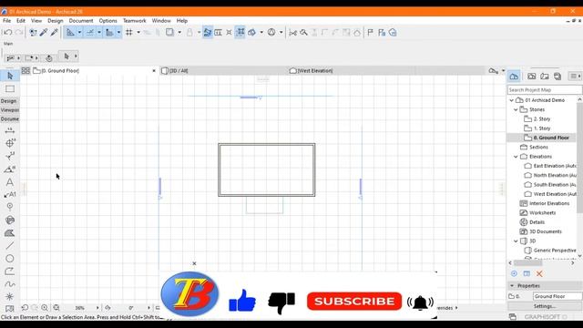Select the 1. Story item
Viewport: 583px width, 328px height.
click(542, 128)
